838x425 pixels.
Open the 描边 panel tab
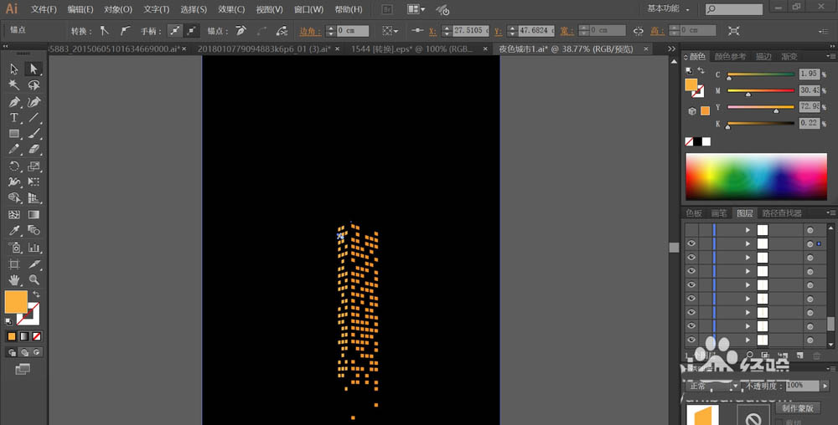(x=763, y=57)
